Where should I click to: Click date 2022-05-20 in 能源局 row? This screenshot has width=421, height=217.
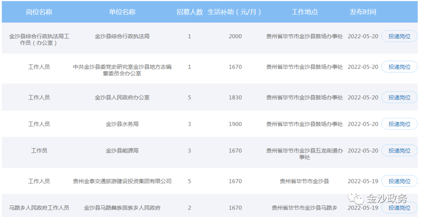[363, 150]
